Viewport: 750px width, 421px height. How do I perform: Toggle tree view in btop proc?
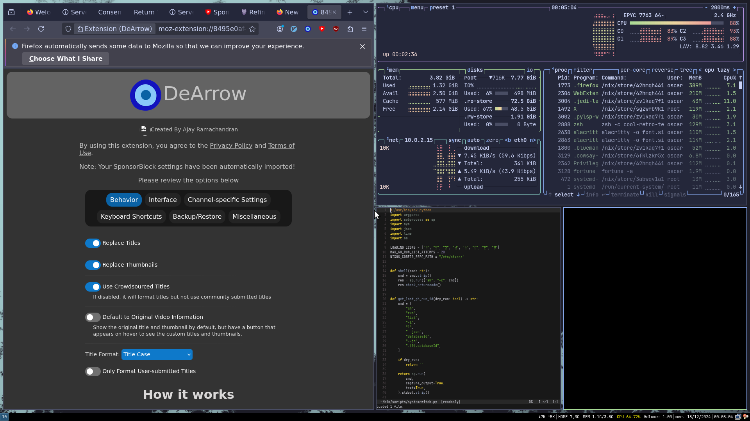(x=686, y=70)
